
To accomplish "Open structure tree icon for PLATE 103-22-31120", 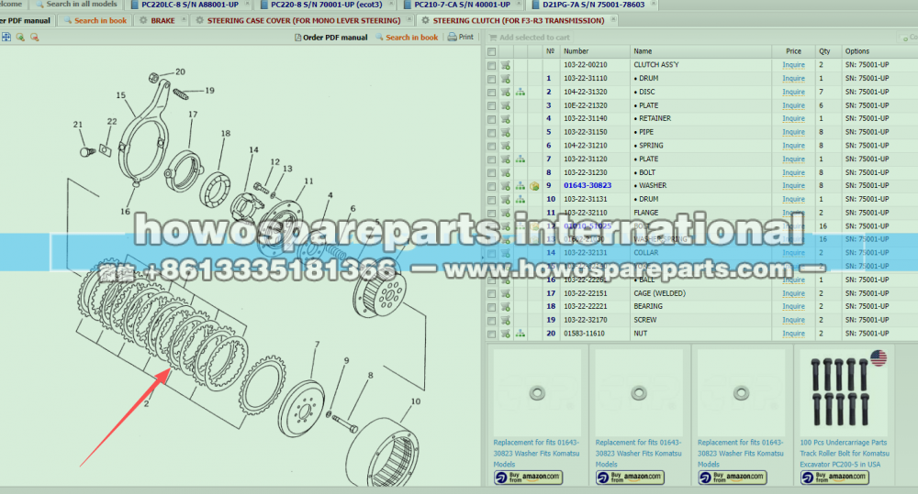I will pos(520,159).
